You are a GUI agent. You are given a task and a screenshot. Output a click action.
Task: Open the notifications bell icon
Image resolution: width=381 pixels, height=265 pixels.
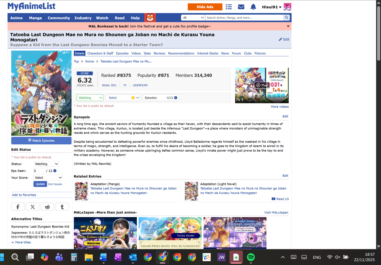[x=253, y=7]
